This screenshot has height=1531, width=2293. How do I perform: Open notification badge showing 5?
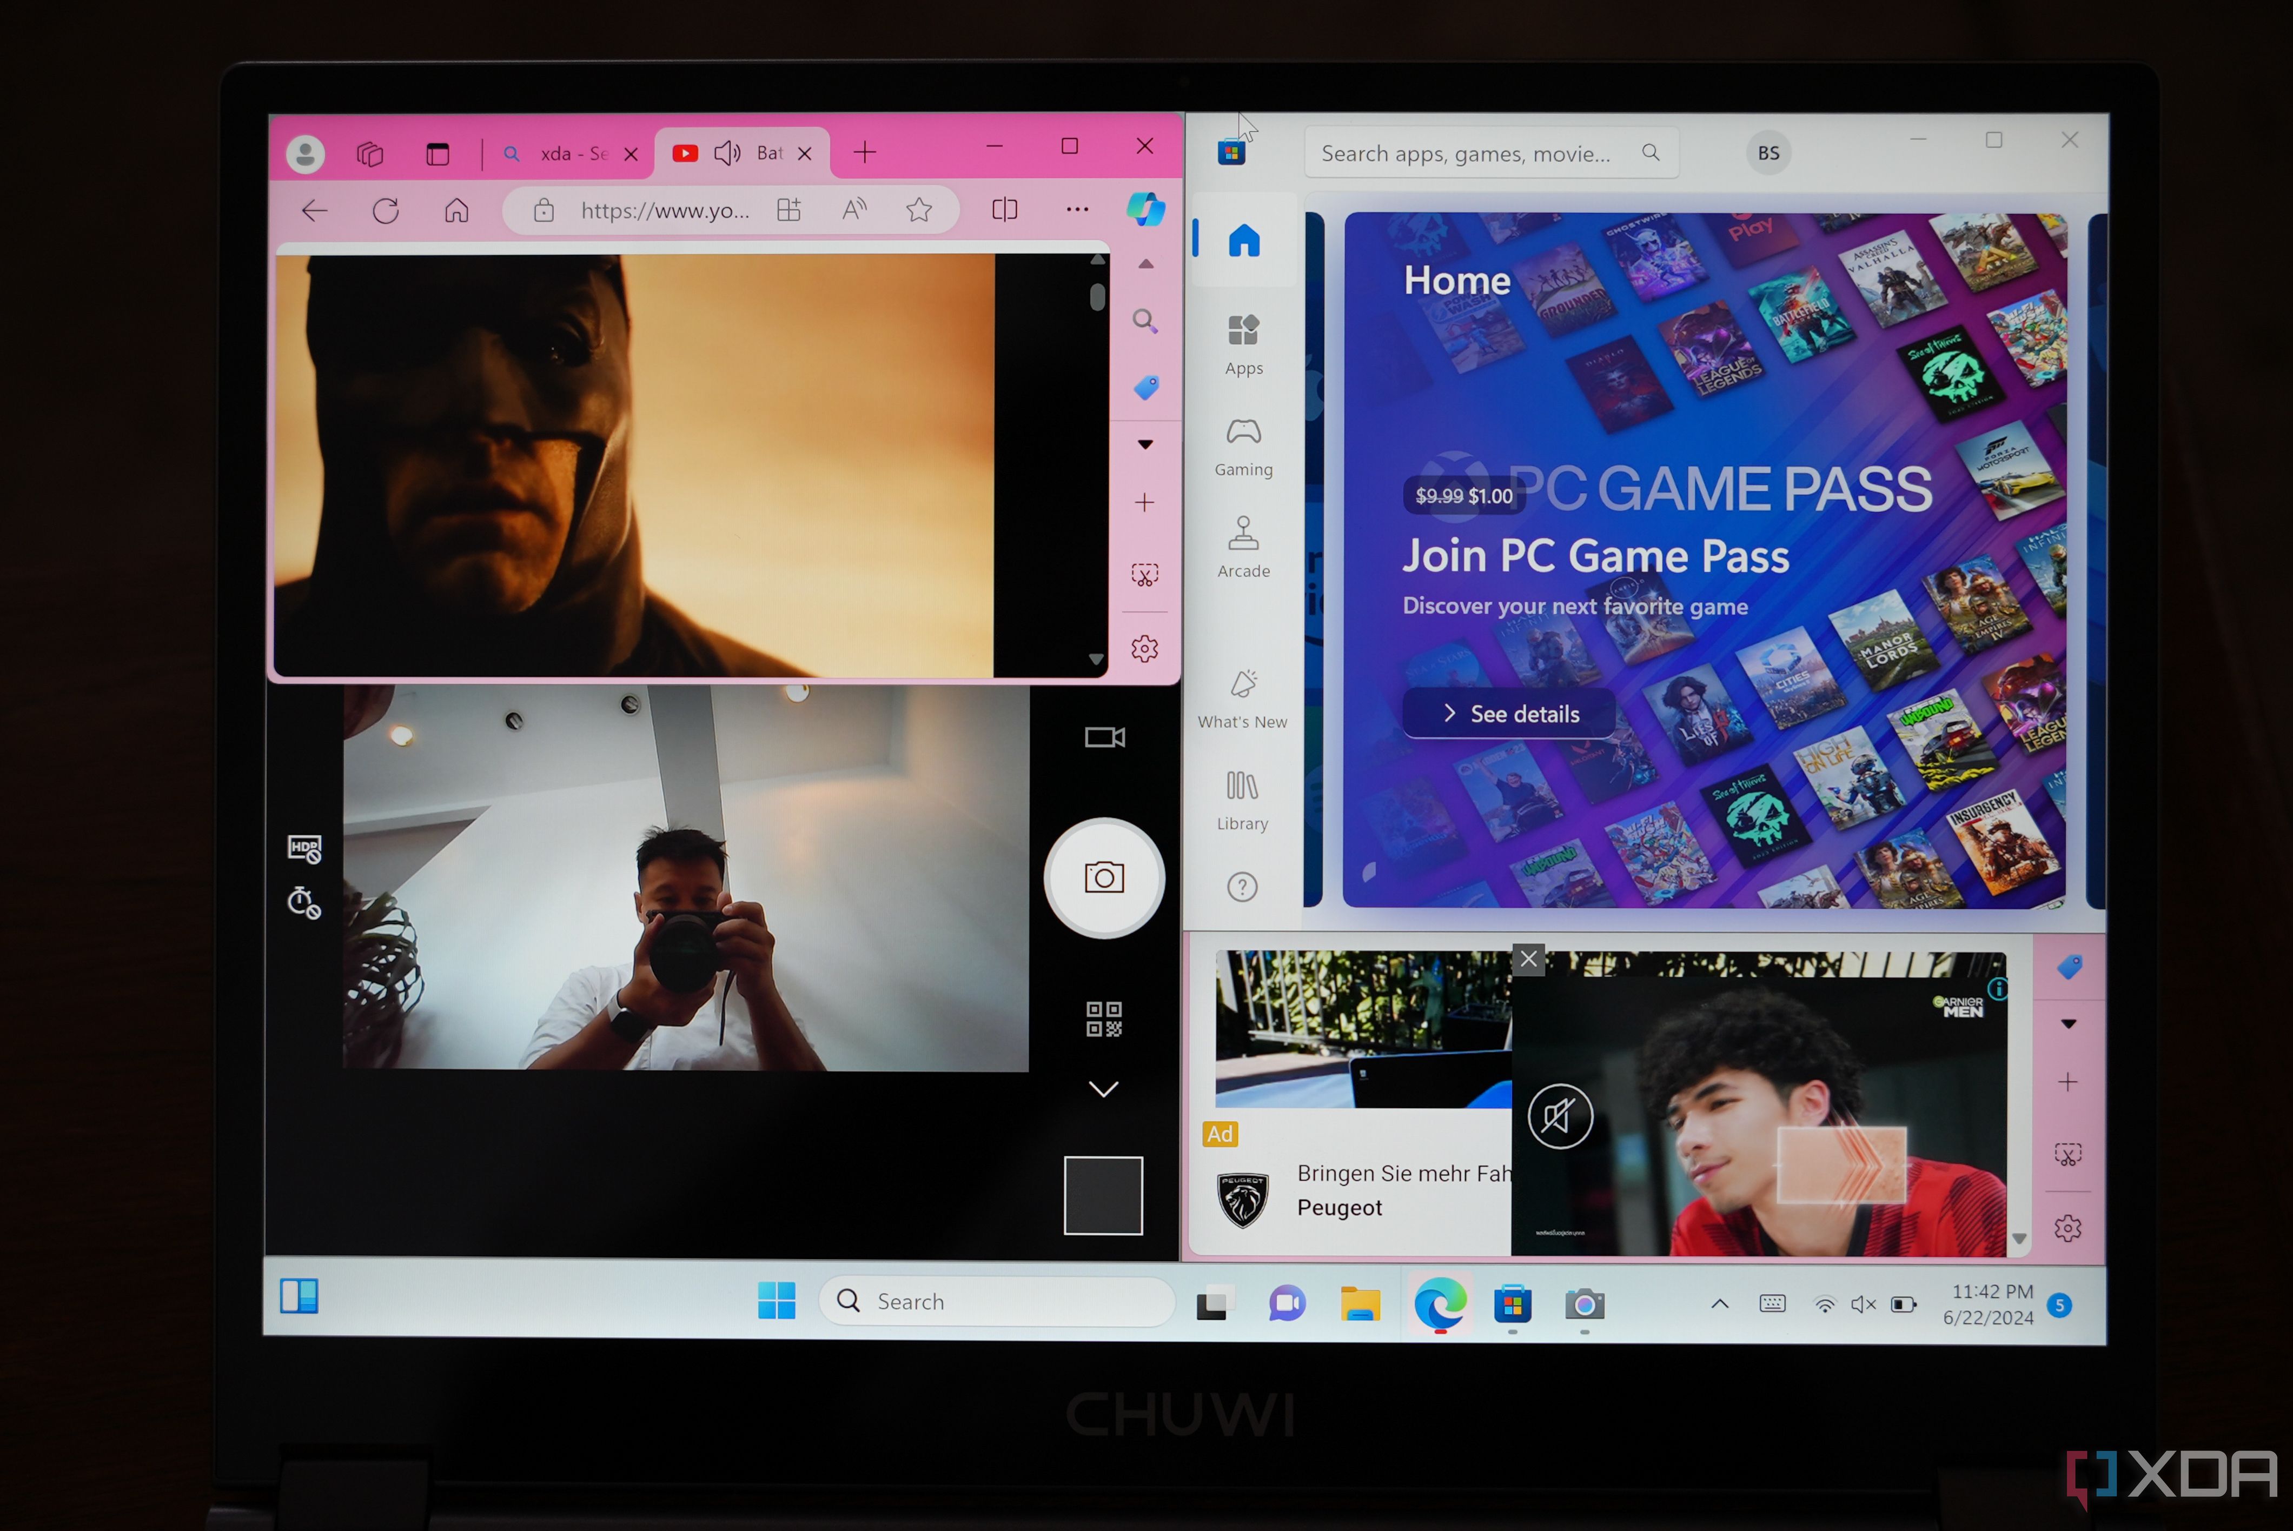tap(2060, 1306)
